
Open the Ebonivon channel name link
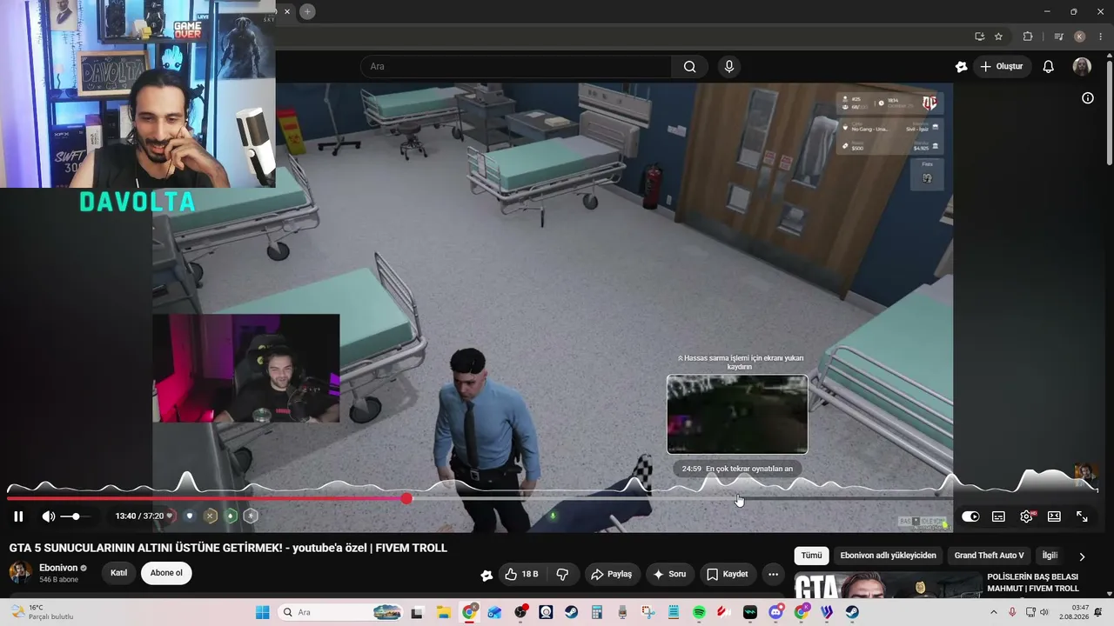tap(58, 568)
